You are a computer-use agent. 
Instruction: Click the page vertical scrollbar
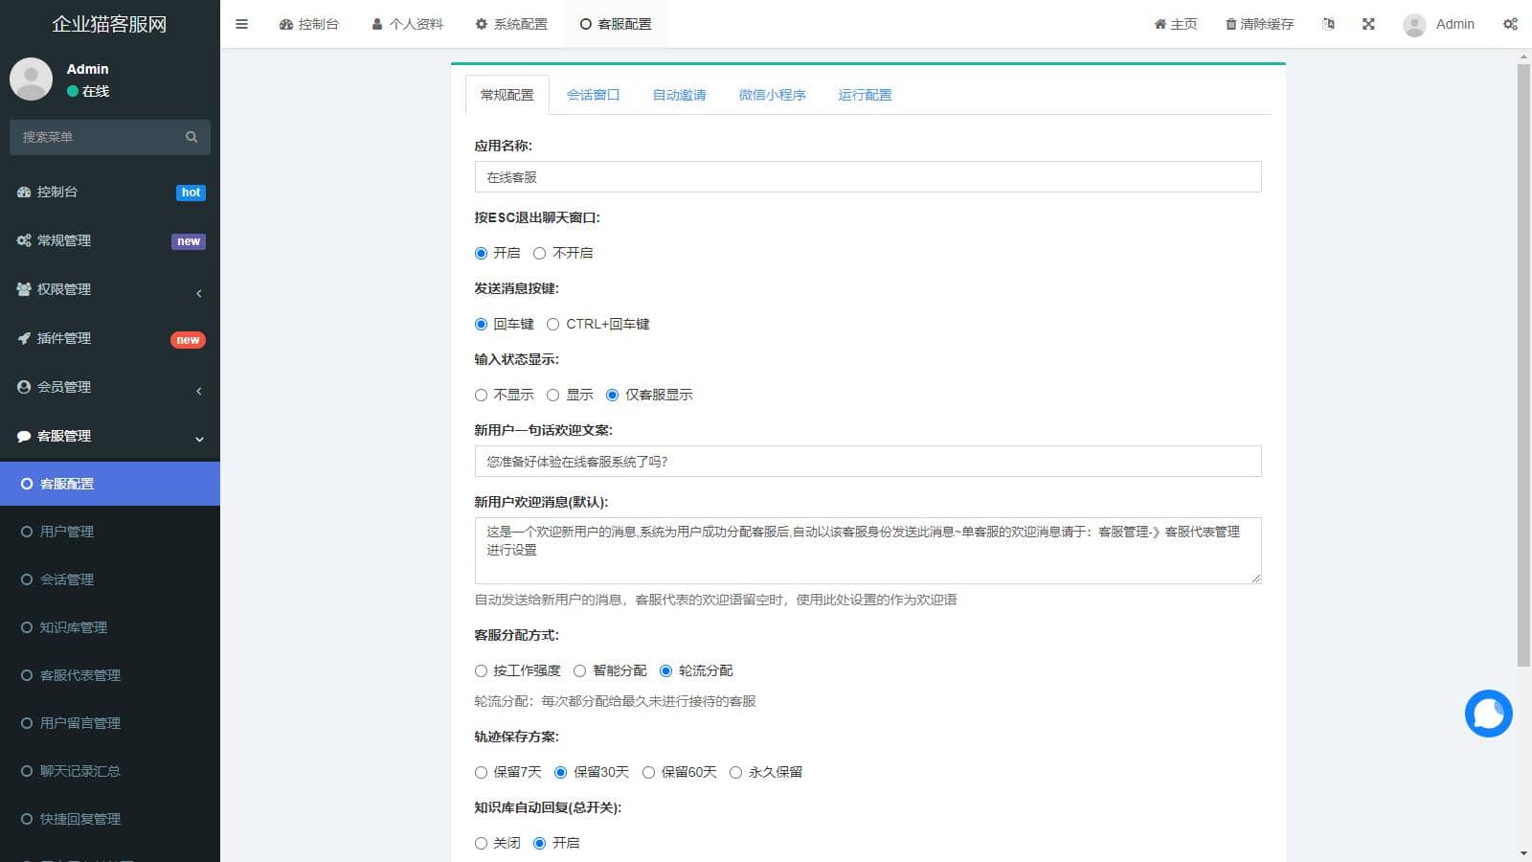pyautogui.click(x=1523, y=364)
